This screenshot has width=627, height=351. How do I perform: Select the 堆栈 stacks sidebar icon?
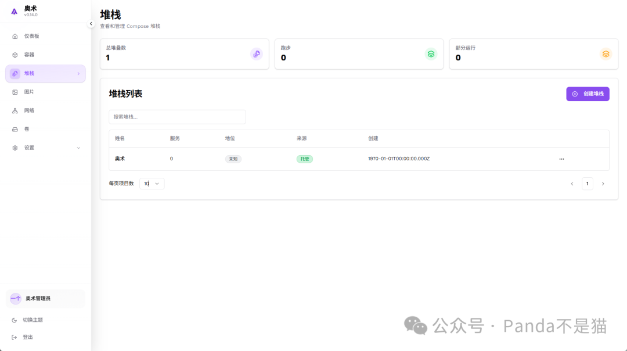15,74
